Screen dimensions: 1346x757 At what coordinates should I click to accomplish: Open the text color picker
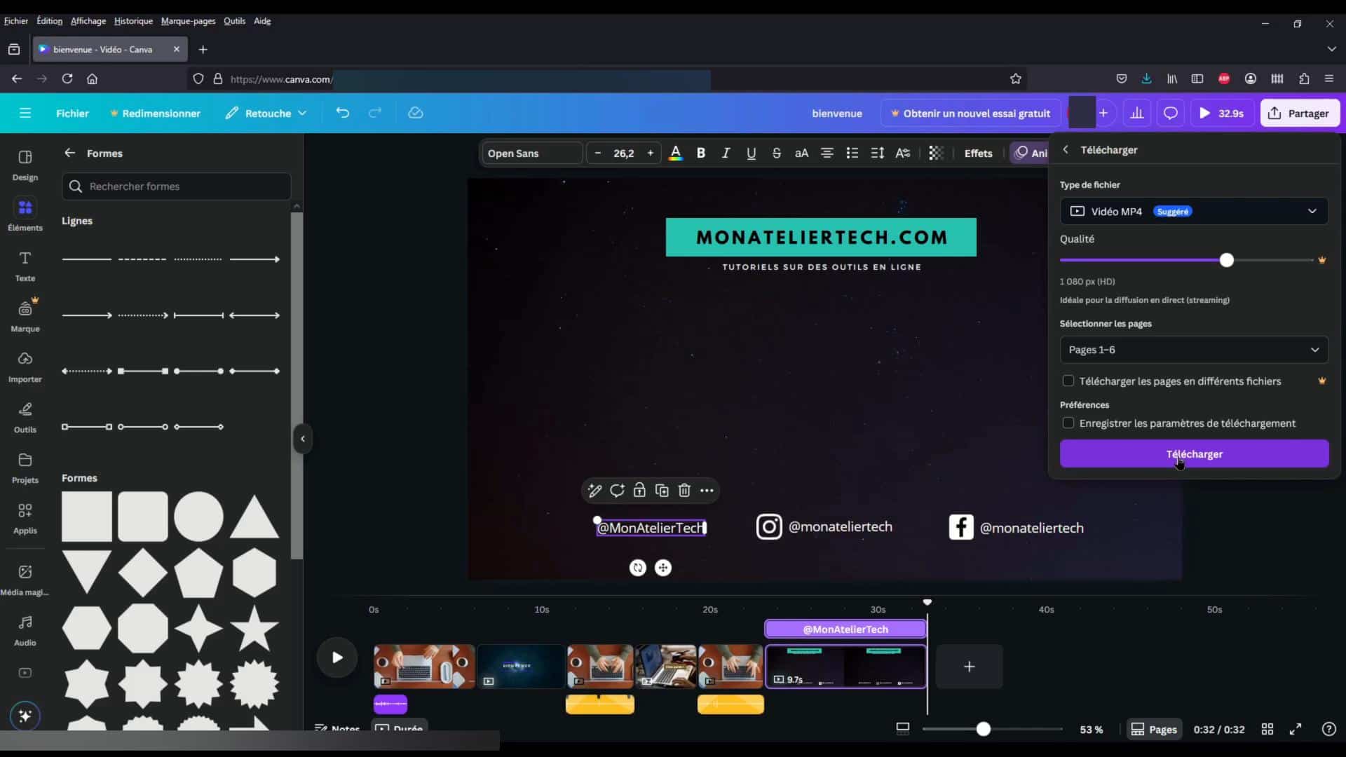[x=676, y=153]
